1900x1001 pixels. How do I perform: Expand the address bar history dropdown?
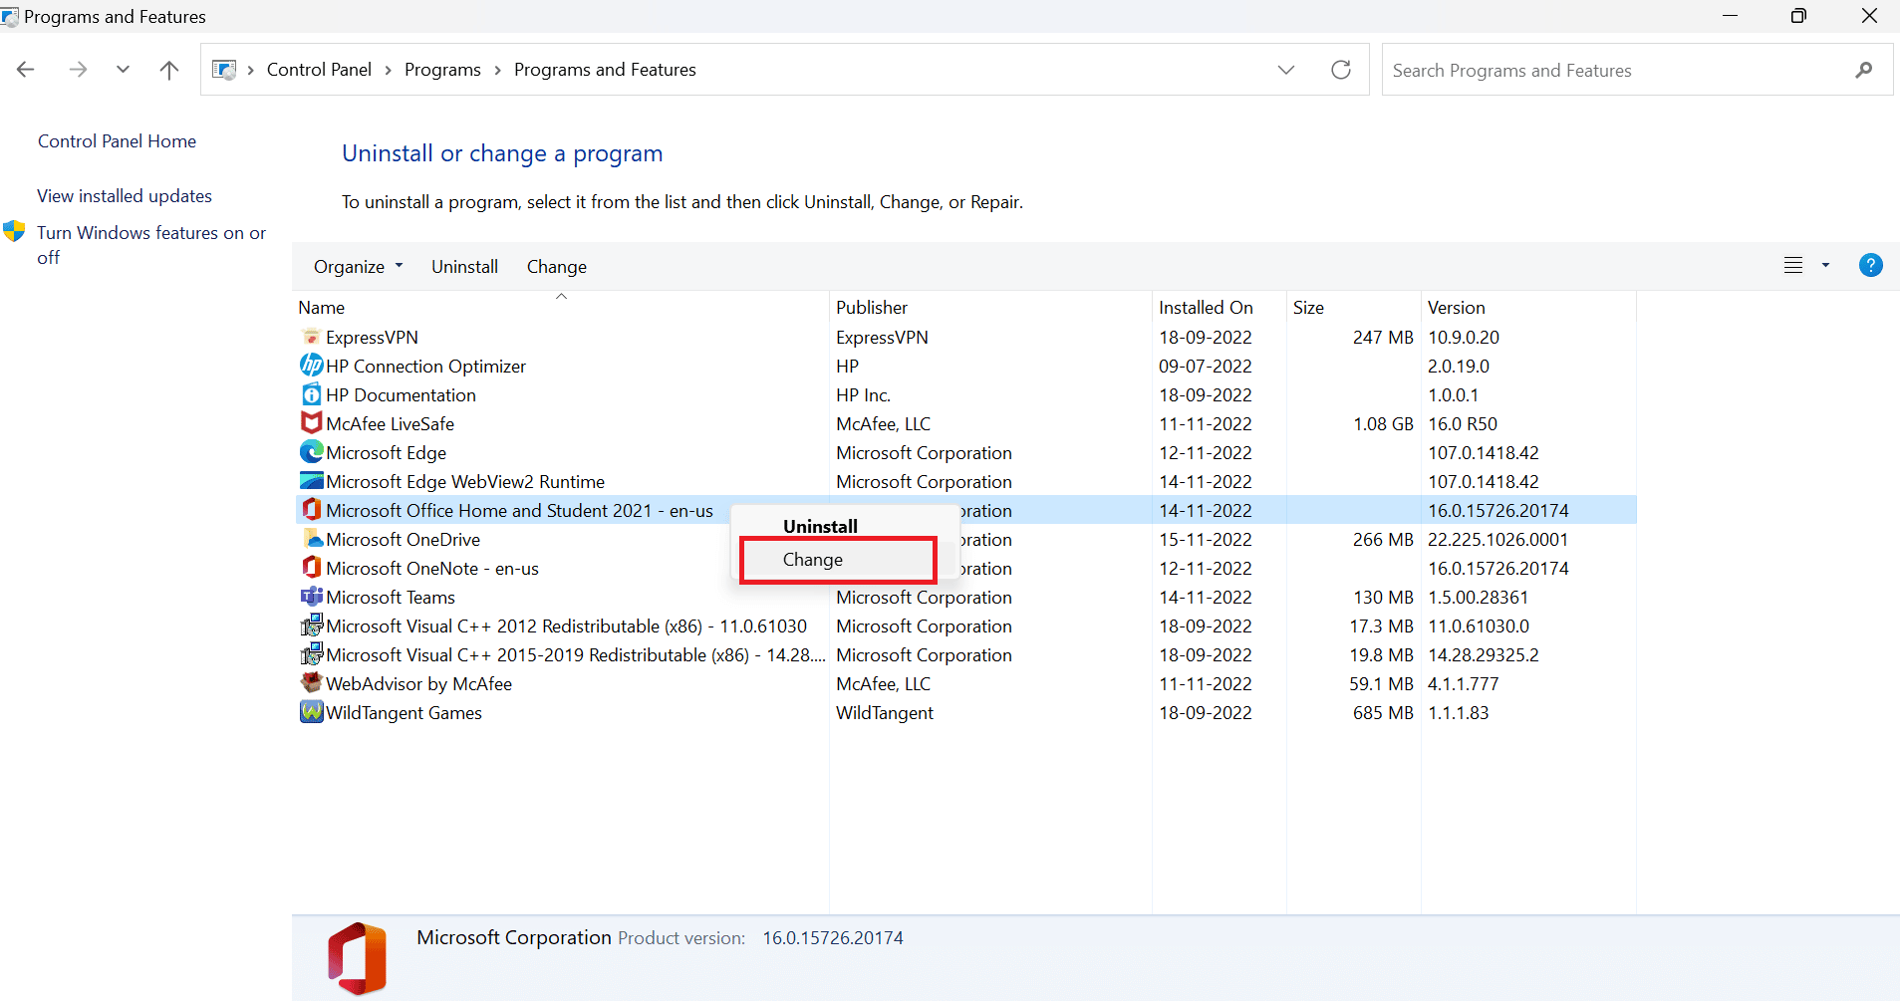(1286, 70)
